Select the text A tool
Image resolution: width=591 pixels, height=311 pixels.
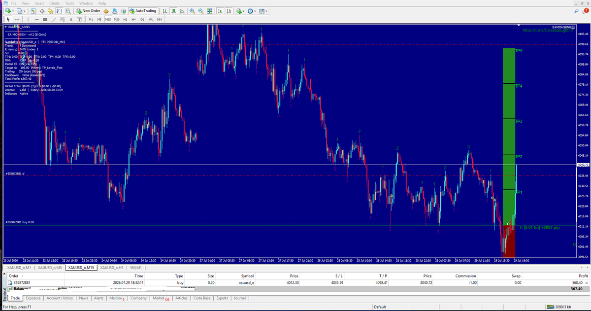pos(71,19)
